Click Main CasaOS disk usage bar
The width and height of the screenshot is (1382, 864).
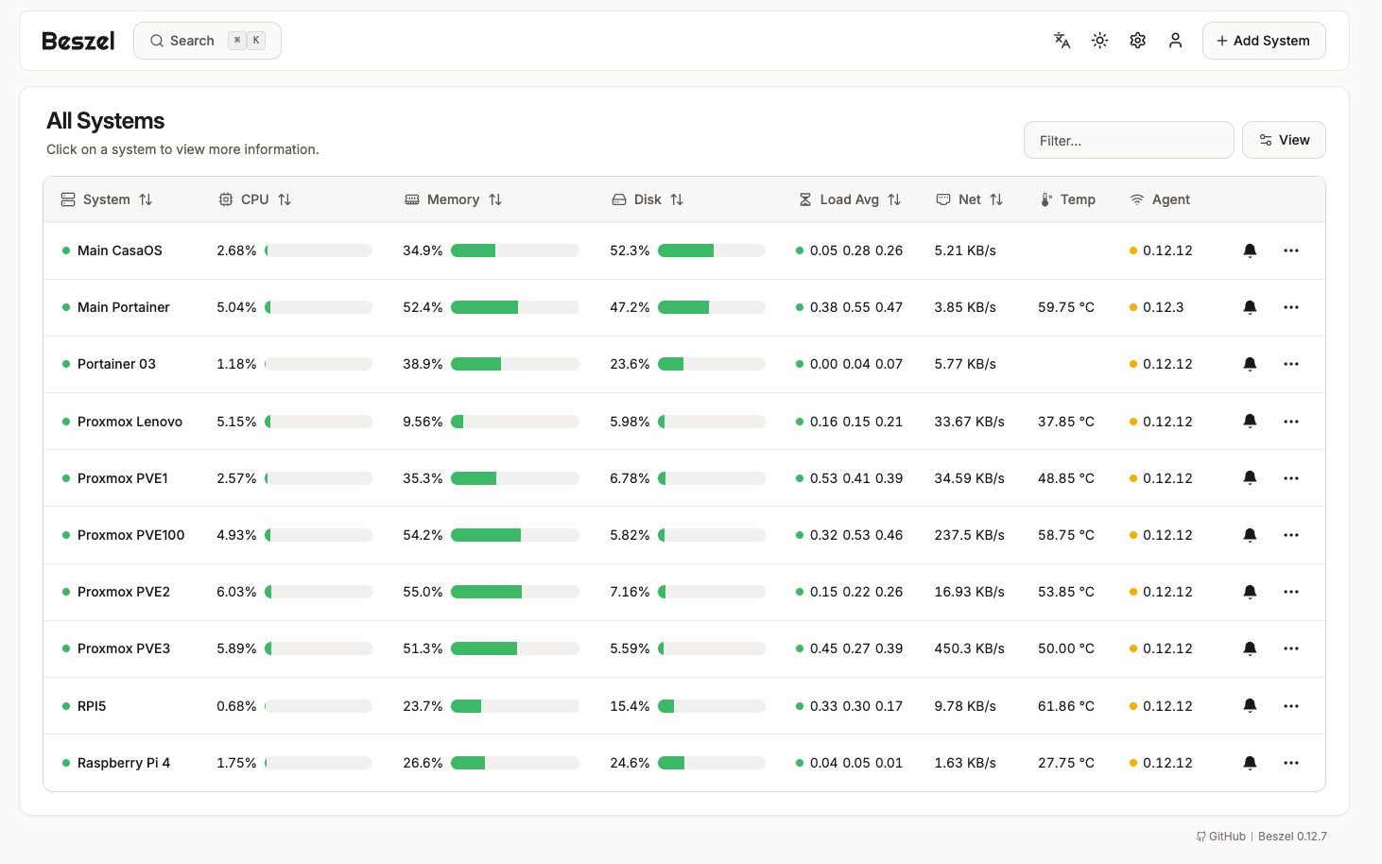coord(712,251)
